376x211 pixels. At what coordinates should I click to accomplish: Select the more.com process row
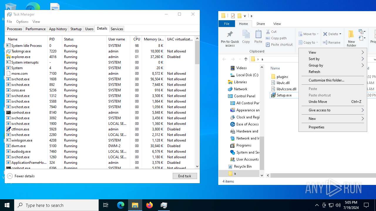[100, 74]
